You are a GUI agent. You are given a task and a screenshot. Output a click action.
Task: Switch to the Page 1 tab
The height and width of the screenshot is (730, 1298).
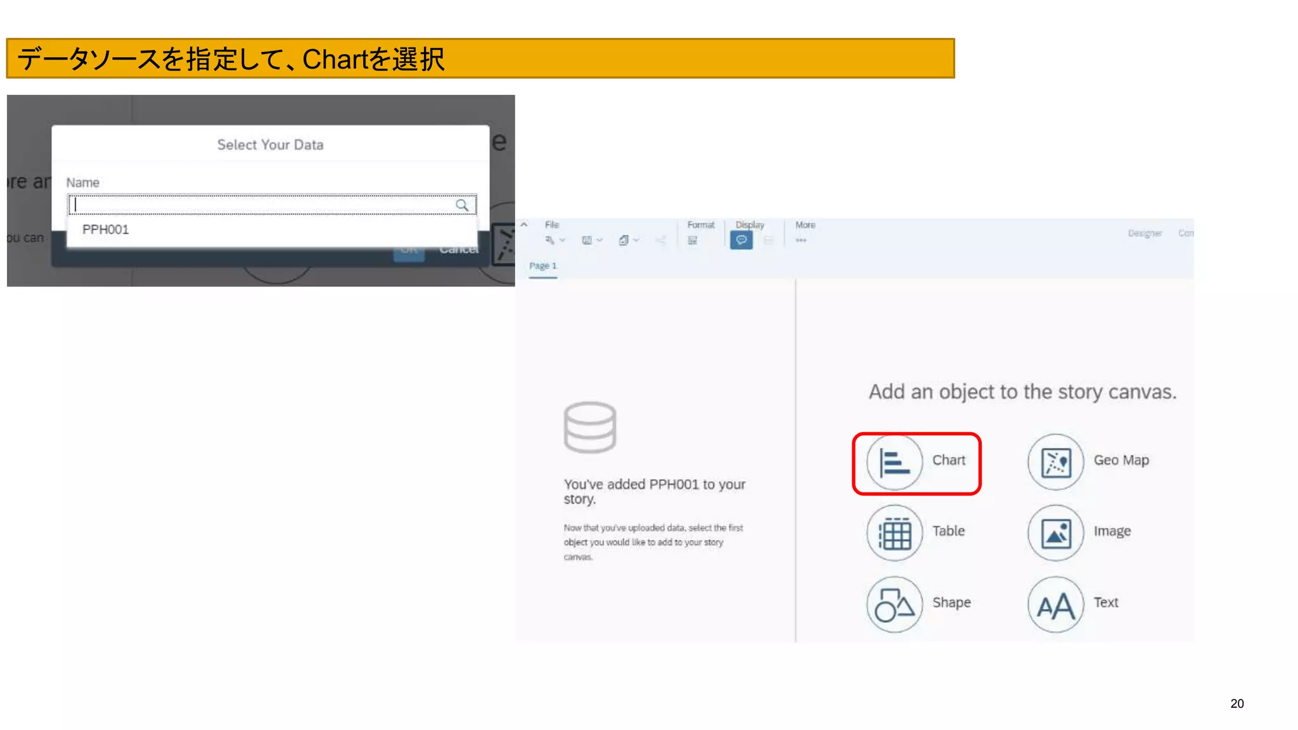[x=543, y=266]
